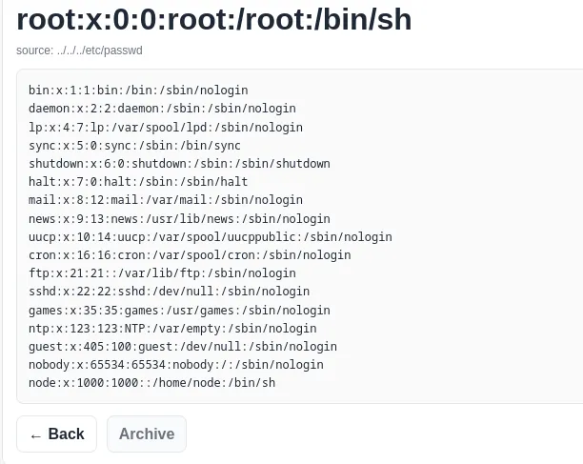Click the games account line
This screenshot has height=464, width=583.
click(x=179, y=310)
